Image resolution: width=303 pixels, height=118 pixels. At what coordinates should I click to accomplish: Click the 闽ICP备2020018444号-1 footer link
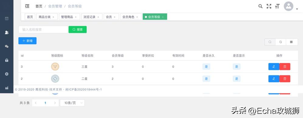[84, 90]
